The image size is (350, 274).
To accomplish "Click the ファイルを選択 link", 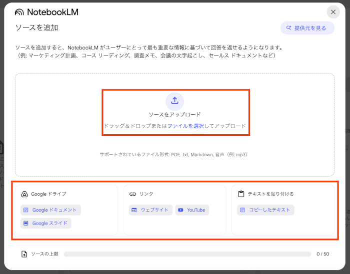I will point(185,126).
